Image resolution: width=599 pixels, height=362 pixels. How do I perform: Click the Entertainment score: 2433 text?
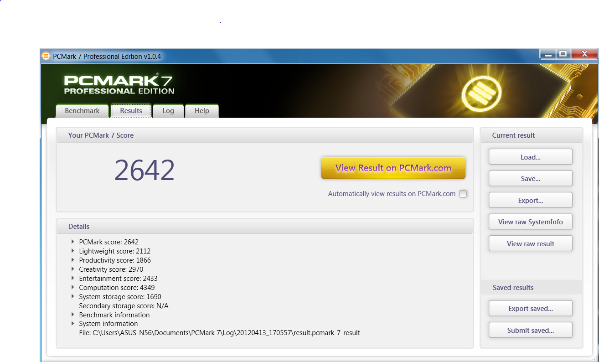point(118,279)
